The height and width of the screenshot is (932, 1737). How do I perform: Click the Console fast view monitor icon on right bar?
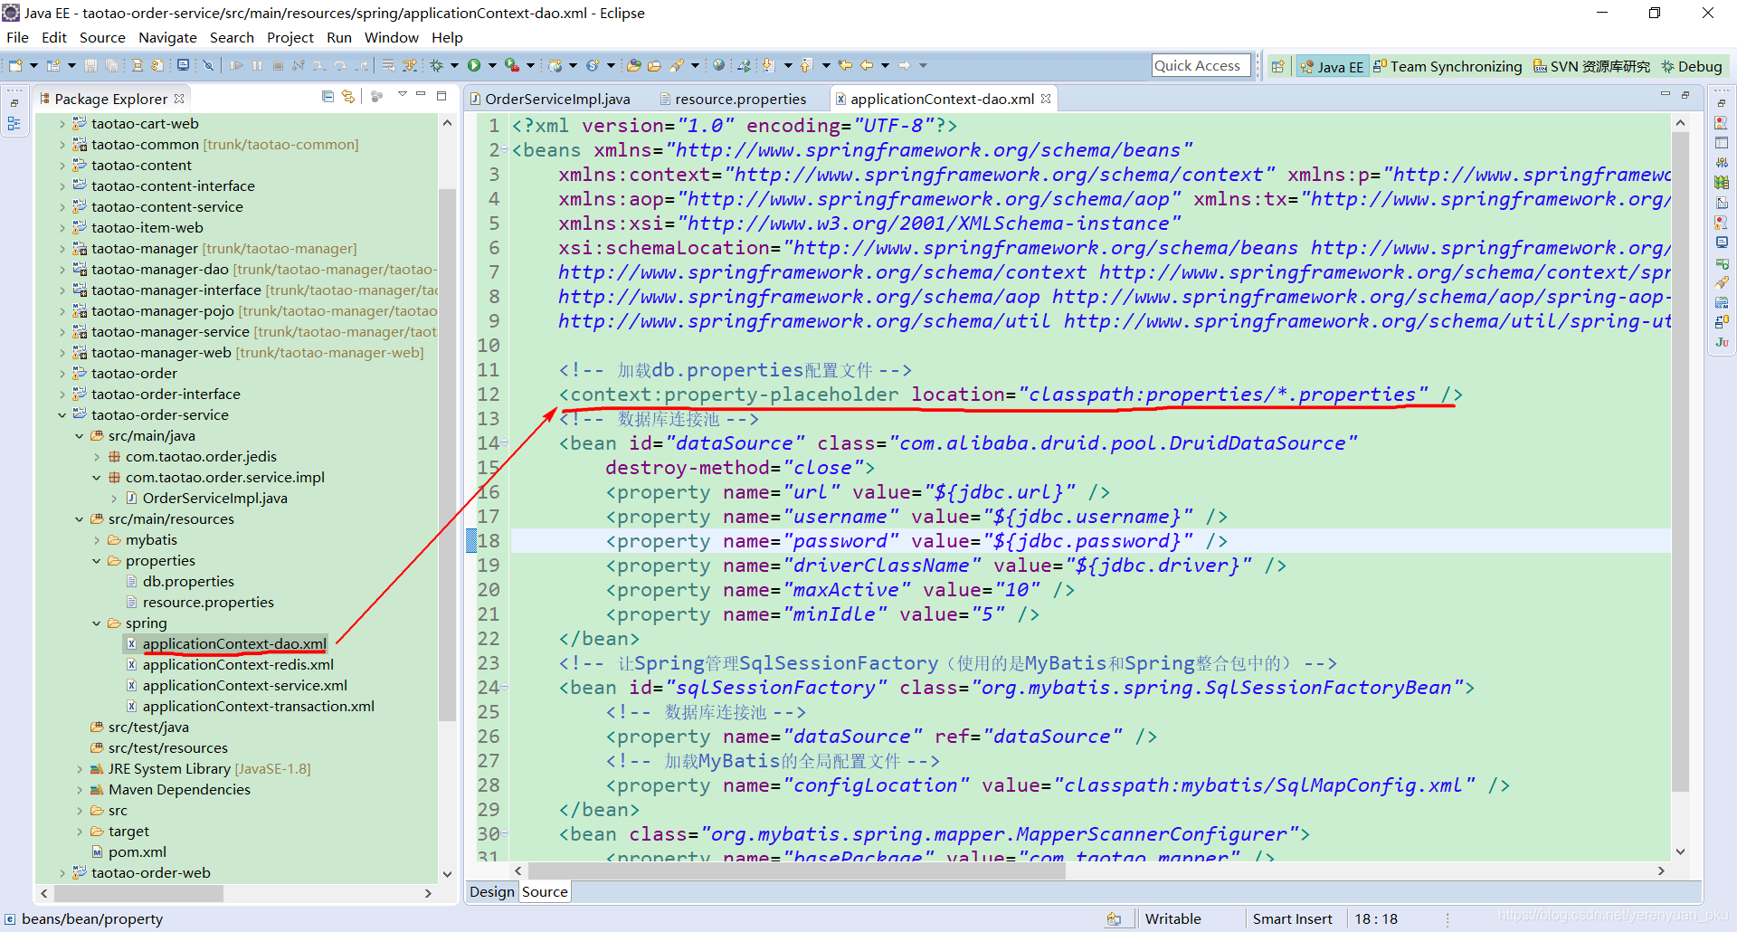click(1722, 242)
